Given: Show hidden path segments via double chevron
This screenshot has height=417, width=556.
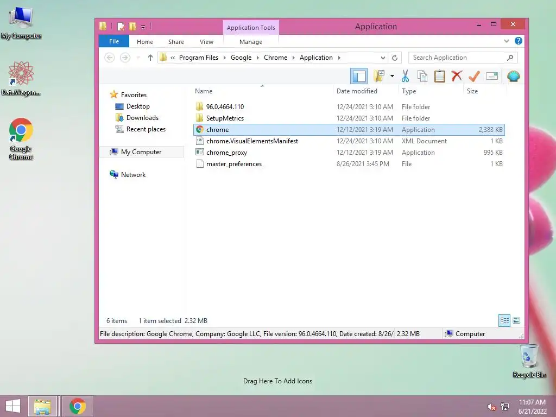Looking at the screenshot, I should [173, 58].
